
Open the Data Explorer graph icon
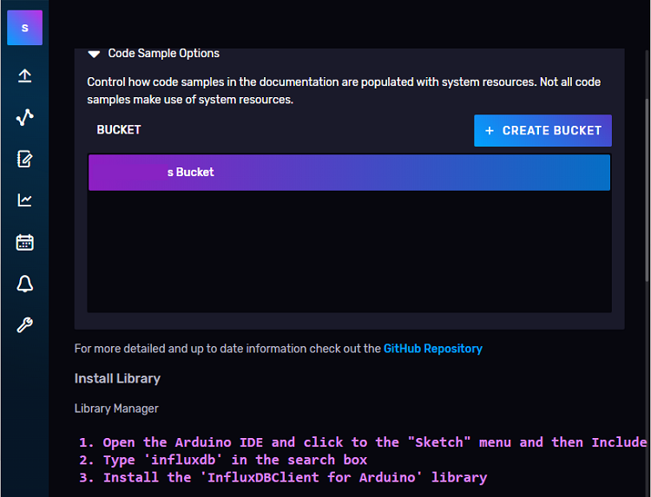[25, 117]
